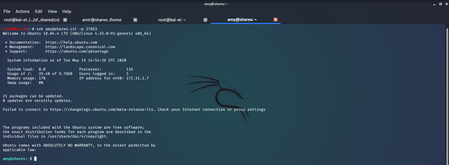This screenshot has height=165, width=449.
Task: Click the terminal cursor at the prompt
Action: 35,159
